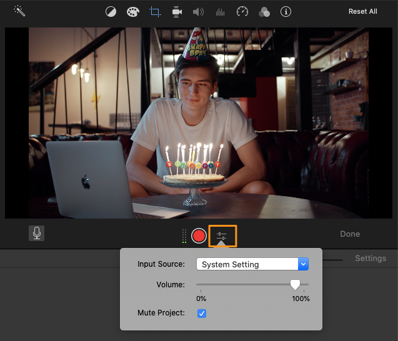Expand the Input Source dropdown
This screenshot has height=341, width=398.
[x=303, y=264]
